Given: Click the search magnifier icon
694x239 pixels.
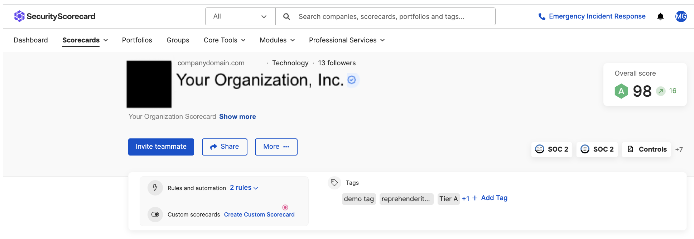Looking at the screenshot, I should [286, 16].
